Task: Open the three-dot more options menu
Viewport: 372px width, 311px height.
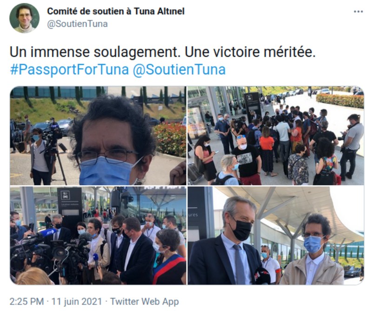Action: [x=358, y=12]
